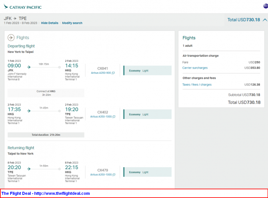Click the USD126.38 taxes amount
The height and width of the screenshot is (198, 268).
point(252,85)
